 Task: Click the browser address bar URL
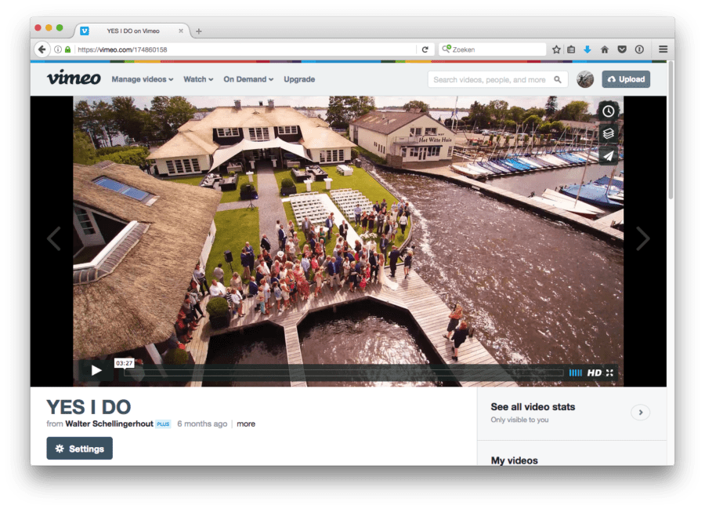(122, 49)
